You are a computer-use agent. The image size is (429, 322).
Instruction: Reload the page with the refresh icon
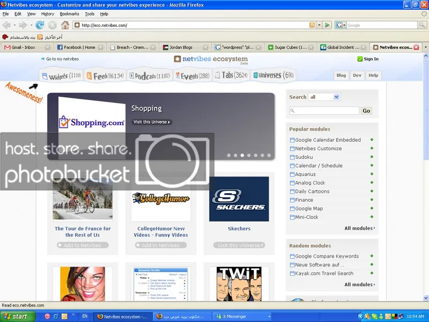(40, 25)
